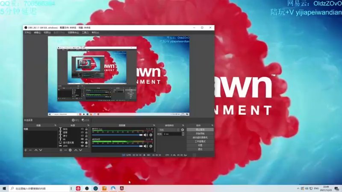Open source properties gear in Sources toolbar

[70, 150]
